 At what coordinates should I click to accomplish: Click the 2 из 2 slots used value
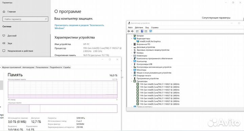[x=79, y=121]
